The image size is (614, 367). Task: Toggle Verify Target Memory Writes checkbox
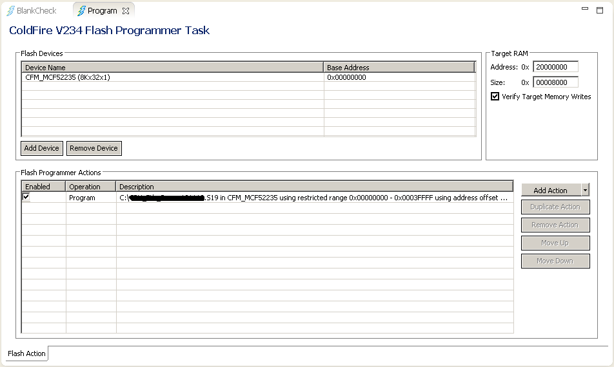click(495, 97)
